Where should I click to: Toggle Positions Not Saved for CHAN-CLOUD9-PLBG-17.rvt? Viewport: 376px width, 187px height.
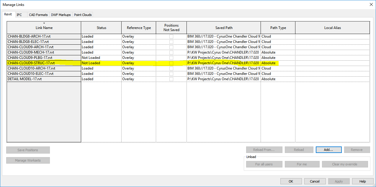click(x=171, y=58)
